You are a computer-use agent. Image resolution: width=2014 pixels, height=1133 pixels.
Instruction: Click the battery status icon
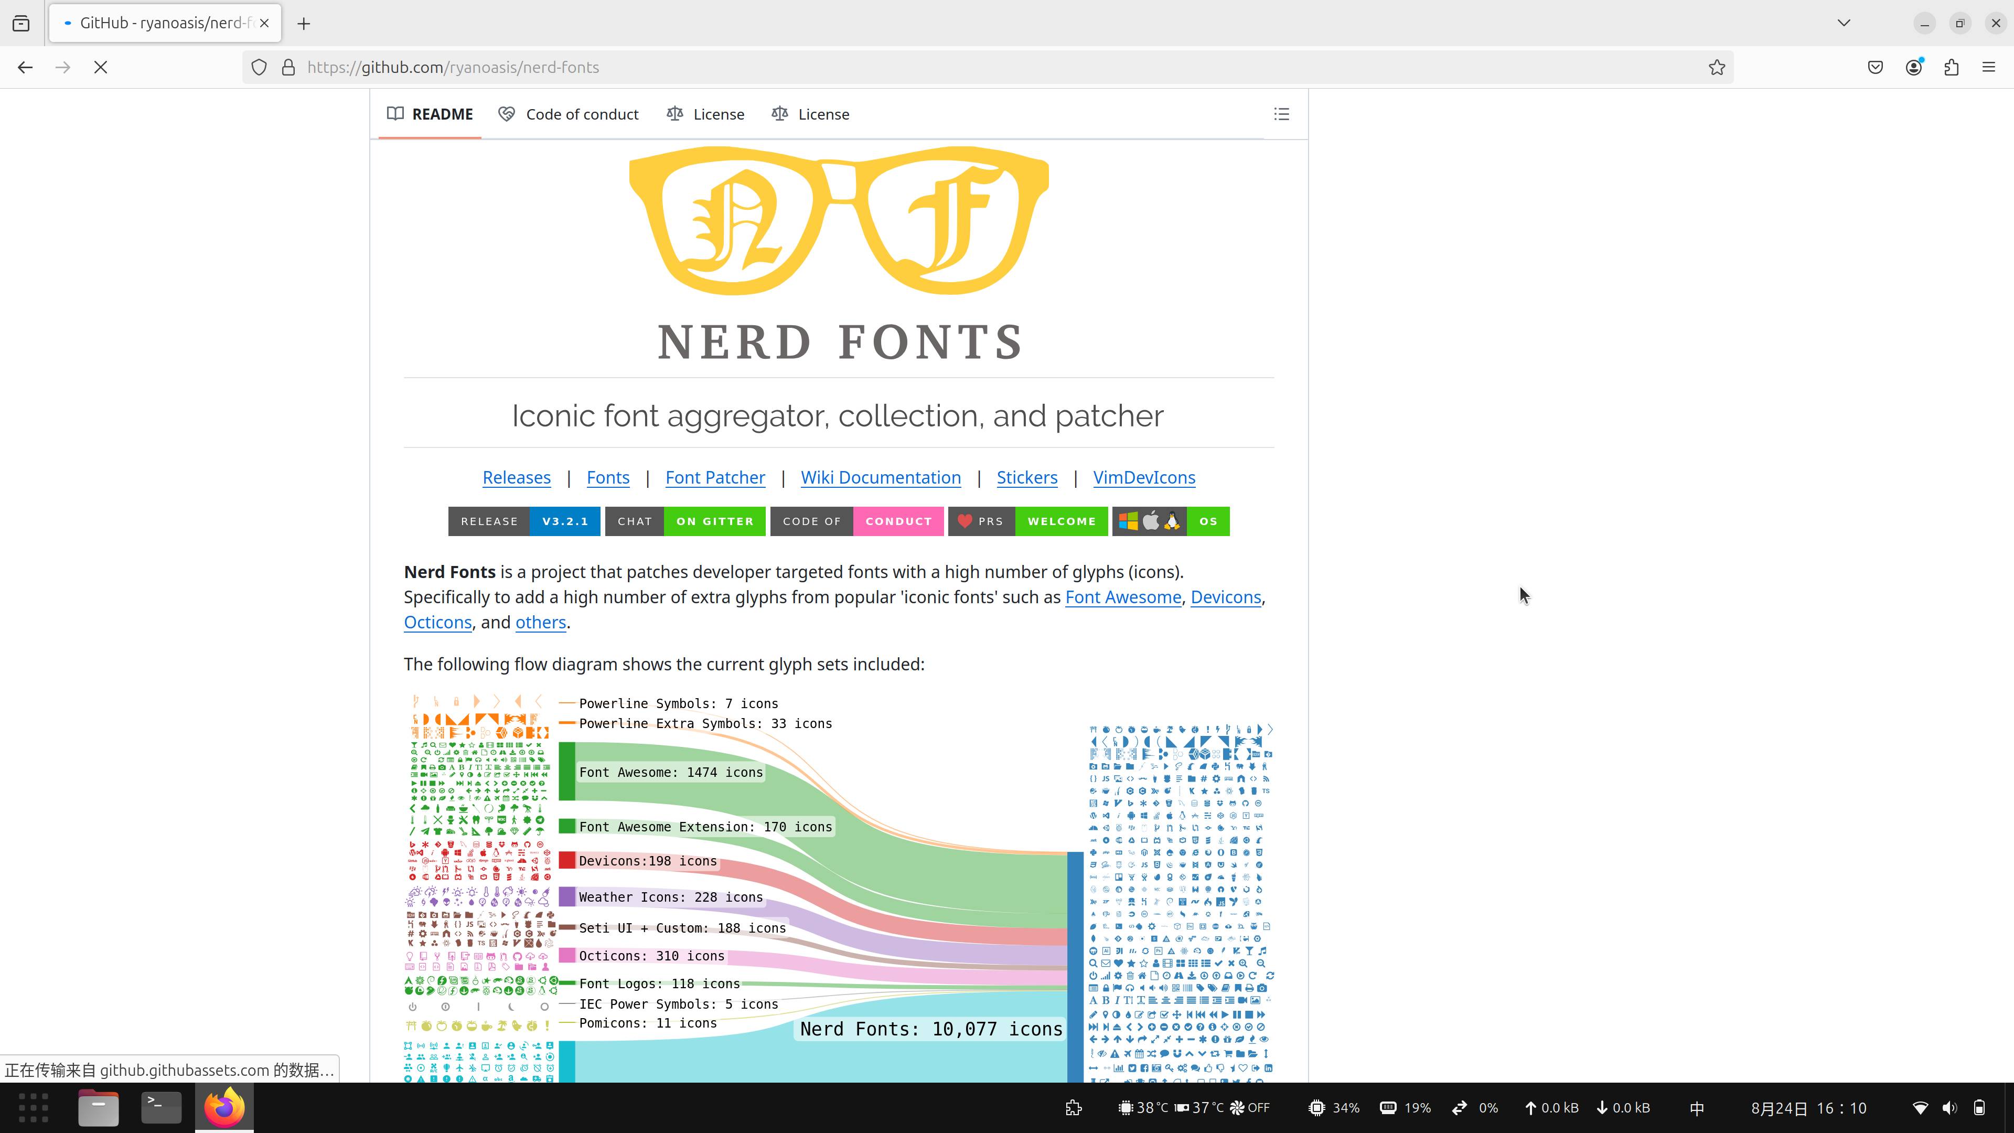coord(1979,1108)
